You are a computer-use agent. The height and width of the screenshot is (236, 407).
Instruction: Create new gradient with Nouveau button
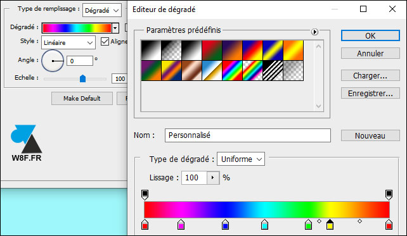(370, 136)
